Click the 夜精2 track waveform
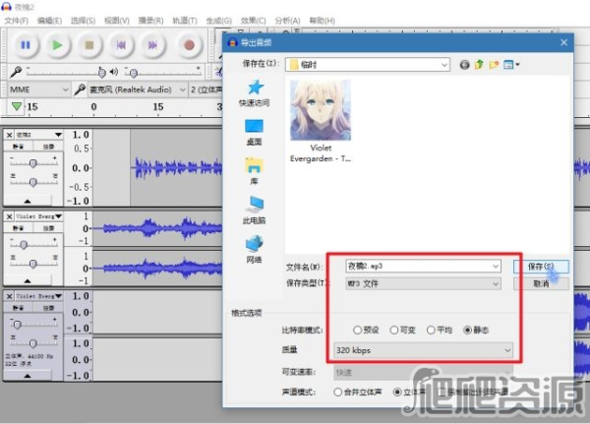 (177, 168)
